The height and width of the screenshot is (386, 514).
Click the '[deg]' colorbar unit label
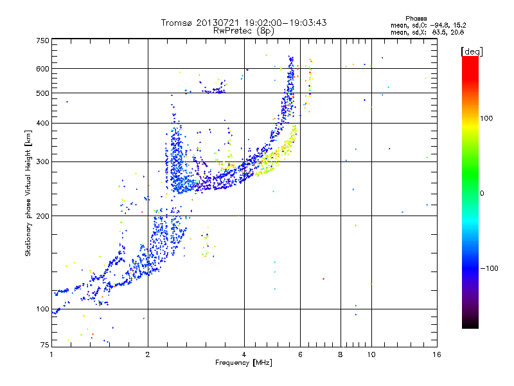click(x=472, y=51)
